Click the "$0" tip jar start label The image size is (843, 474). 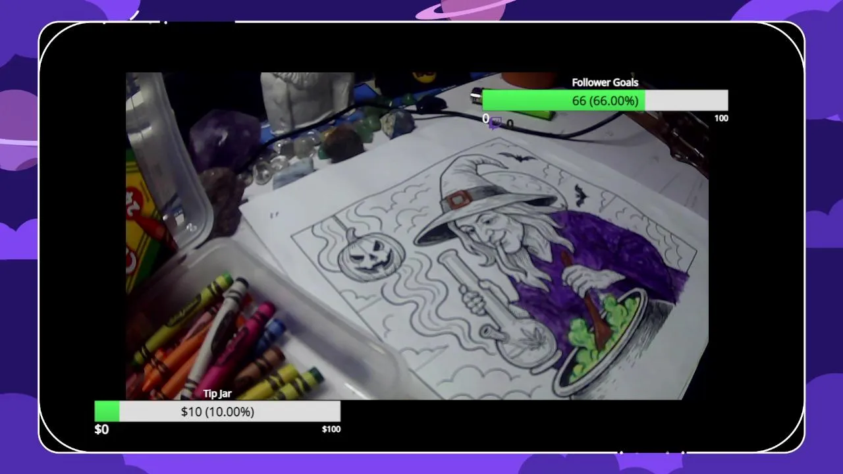click(101, 429)
